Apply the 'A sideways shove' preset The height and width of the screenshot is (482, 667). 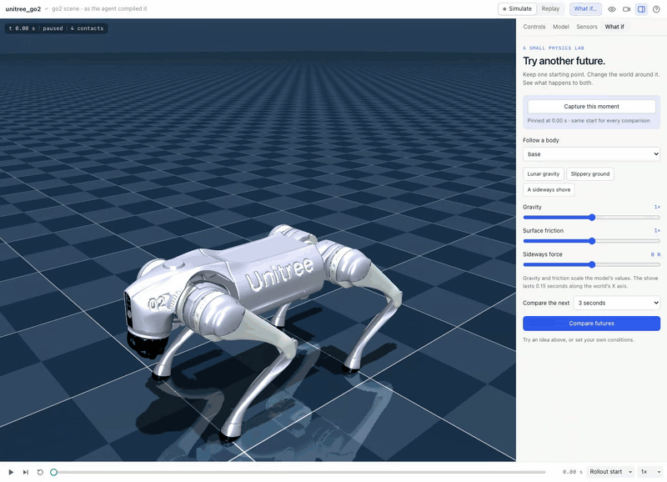(549, 190)
